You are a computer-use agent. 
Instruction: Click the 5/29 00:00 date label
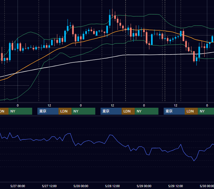pyautogui.click(x=144, y=186)
